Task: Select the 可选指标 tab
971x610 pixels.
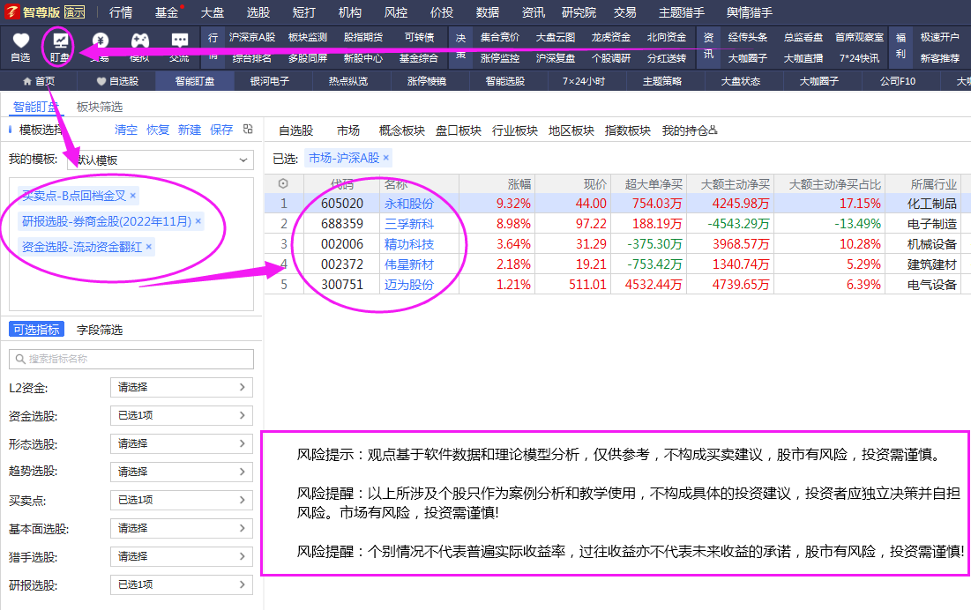Action: (36, 330)
